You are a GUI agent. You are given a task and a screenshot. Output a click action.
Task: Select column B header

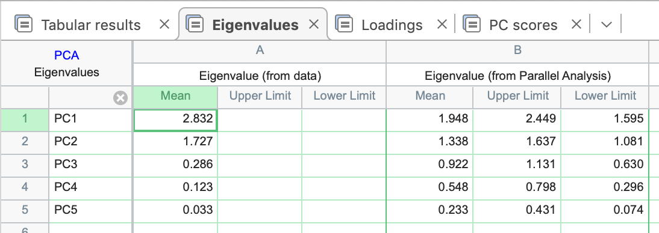pos(517,51)
